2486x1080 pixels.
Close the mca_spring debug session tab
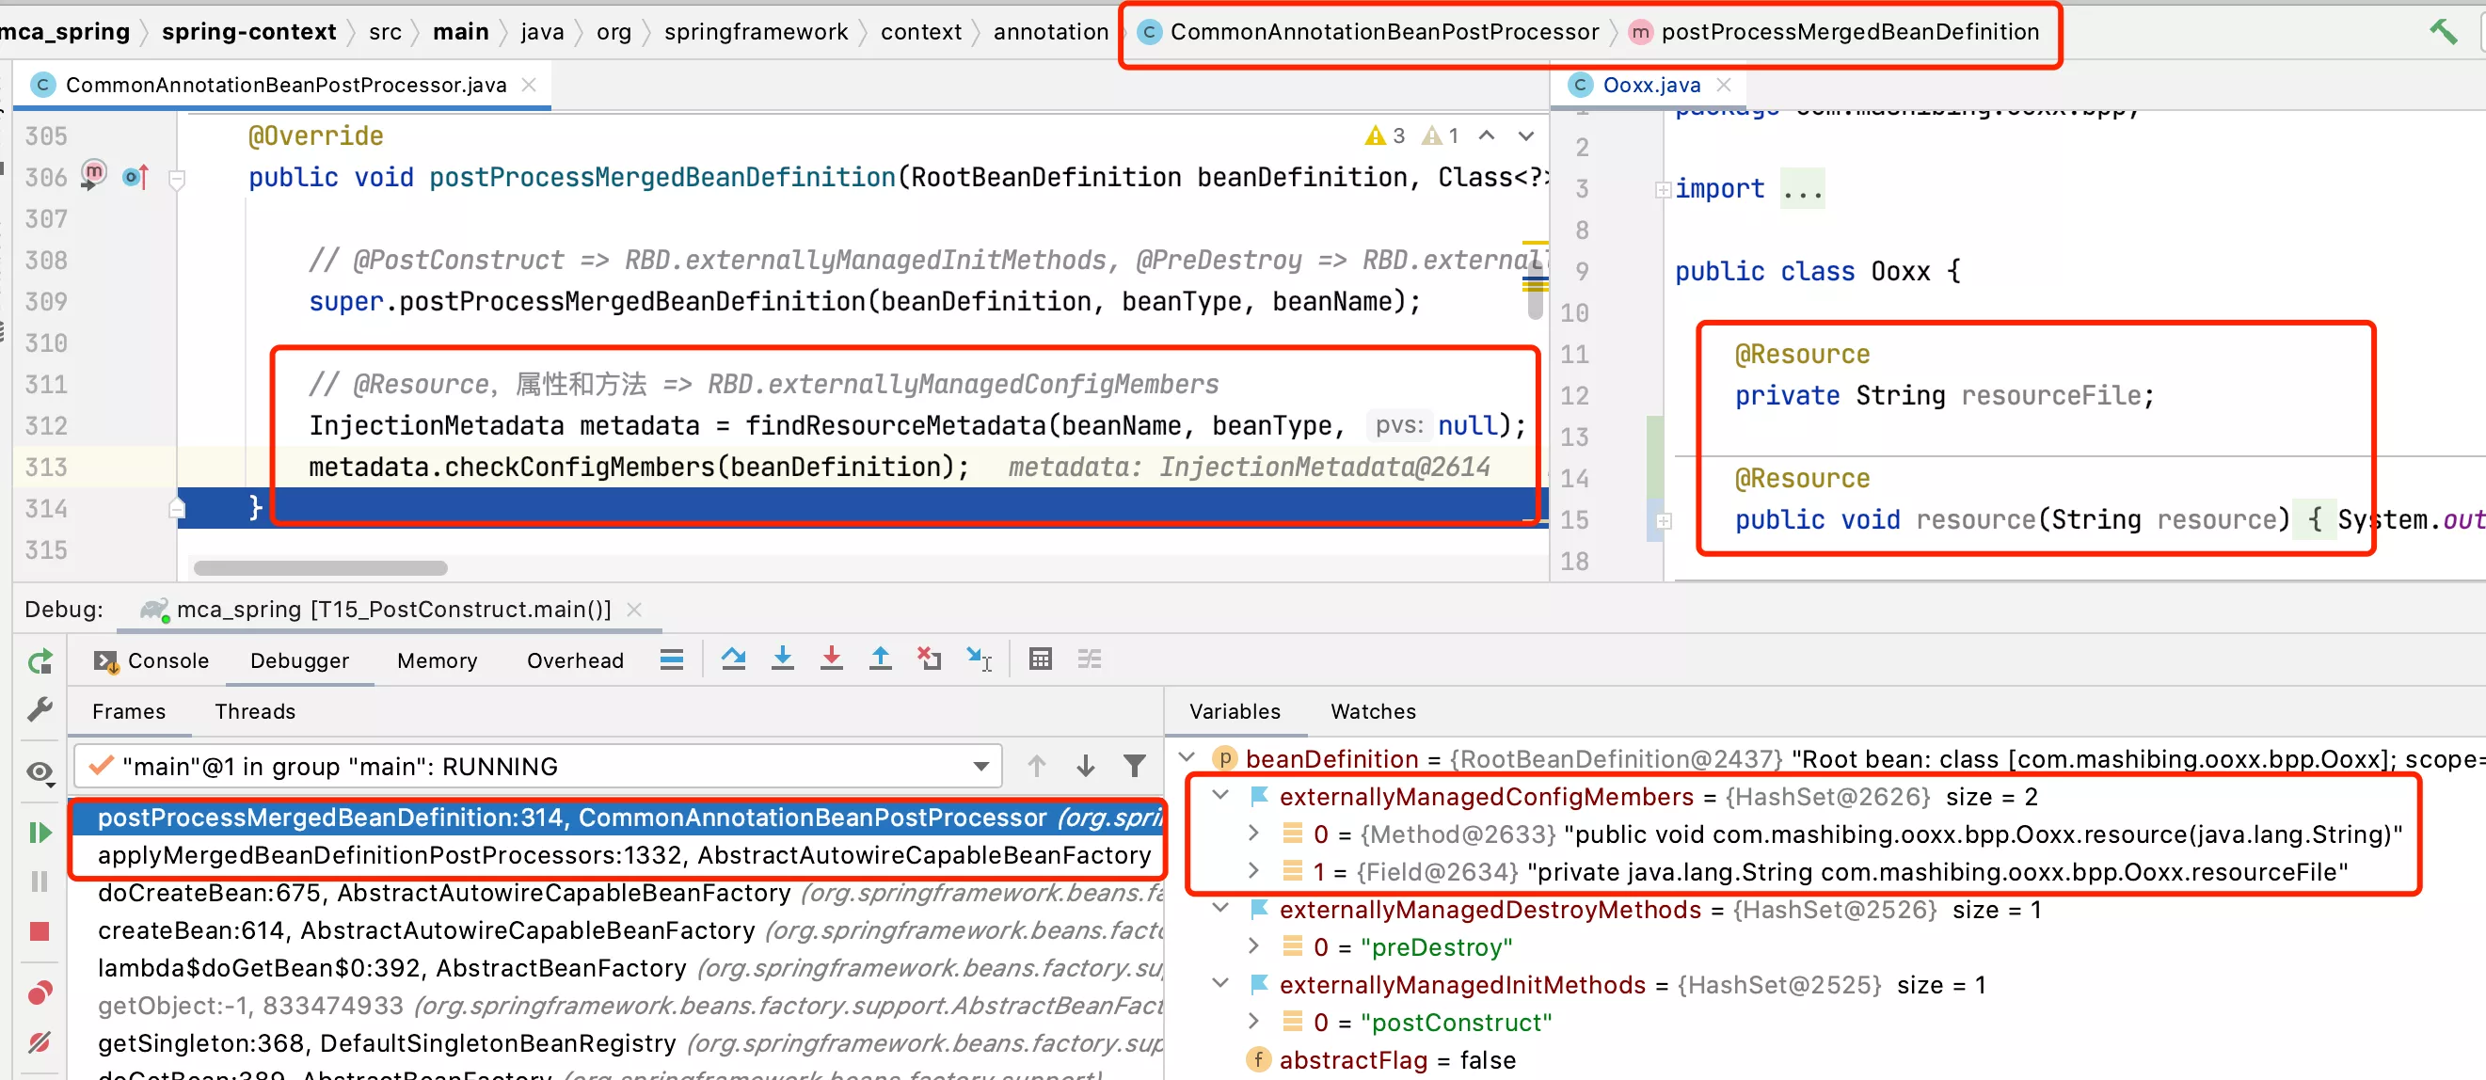[x=634, y=609]
